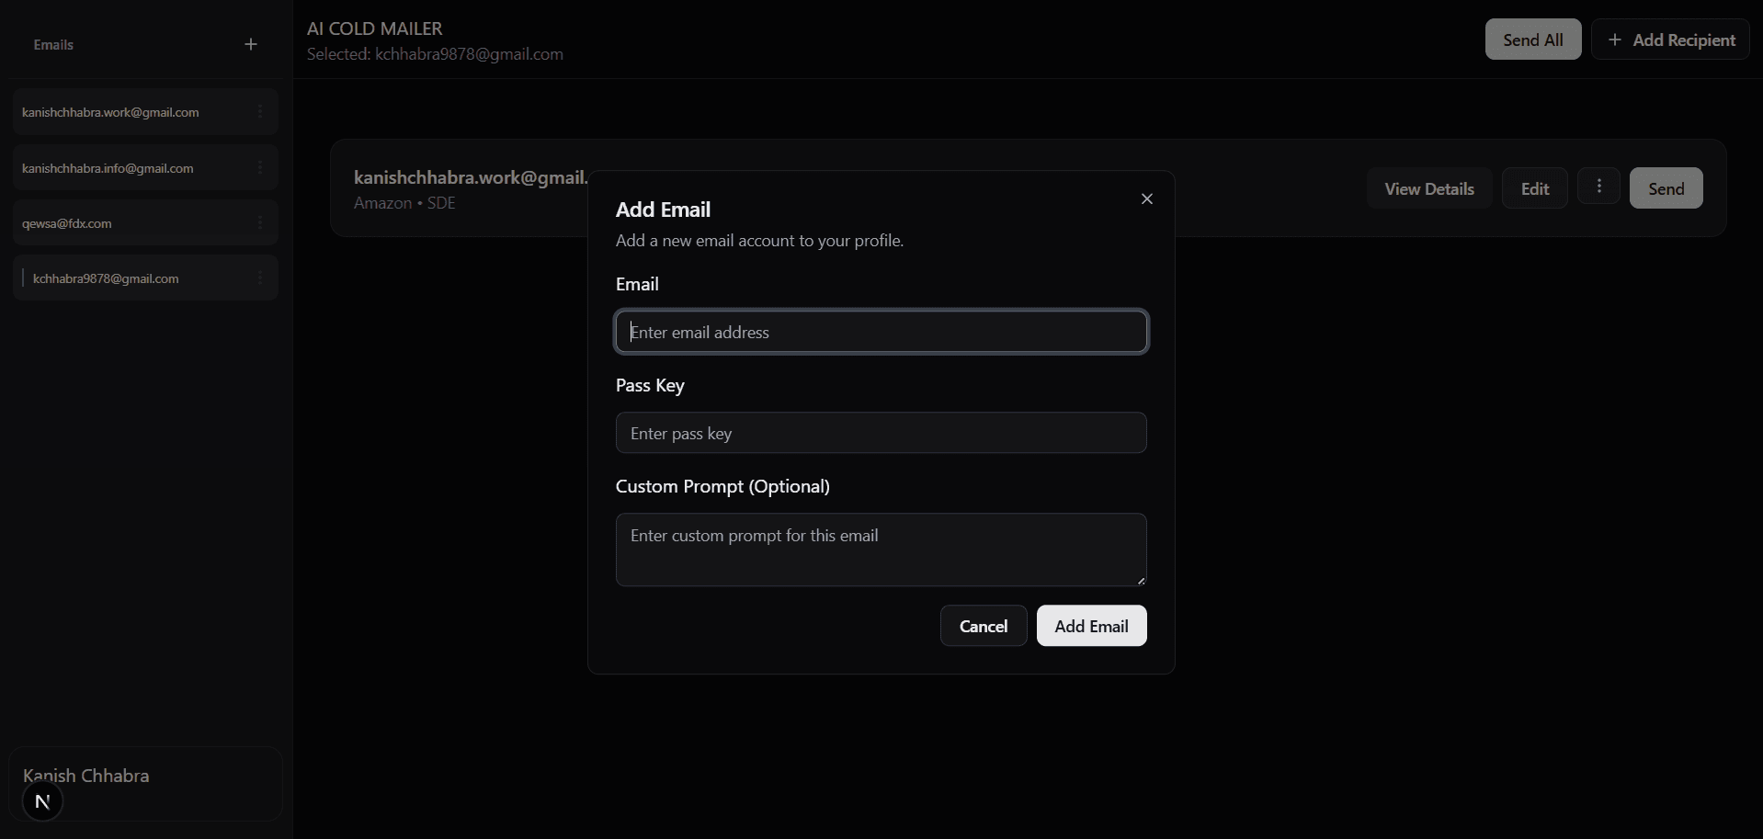Viewport: 1763px width, 839px height.
Task: Open the options menu for kanishchhabra.work@gmail.com
Action: (x=260, y=111)
